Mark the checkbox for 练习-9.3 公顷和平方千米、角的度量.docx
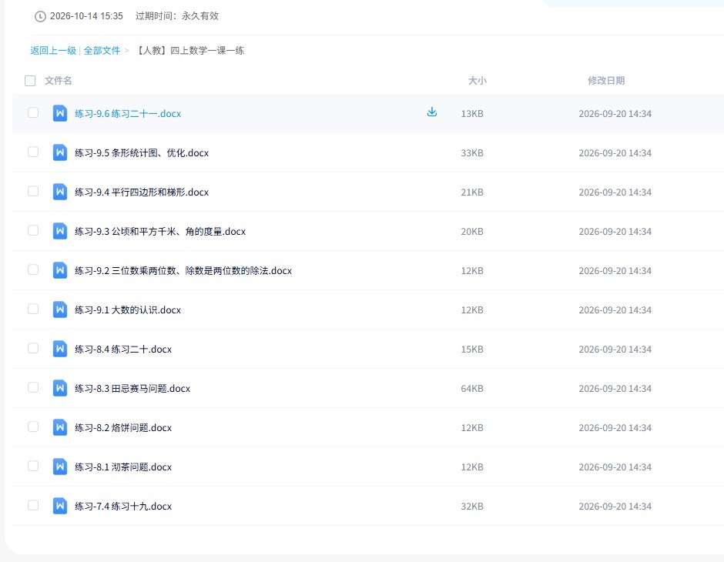724x562 pixels. pos(33,230)
